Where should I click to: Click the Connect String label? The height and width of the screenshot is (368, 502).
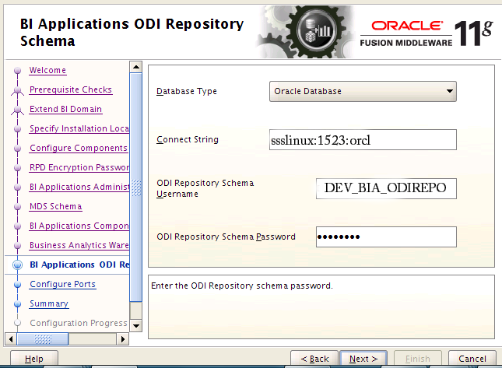pyautogui.click(x=188, y=140)
